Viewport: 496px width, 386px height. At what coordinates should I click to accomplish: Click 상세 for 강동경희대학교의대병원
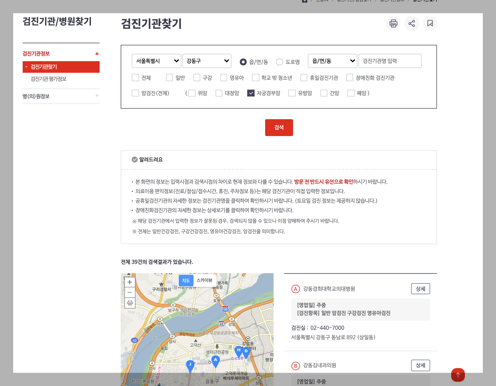click(421, 289)
